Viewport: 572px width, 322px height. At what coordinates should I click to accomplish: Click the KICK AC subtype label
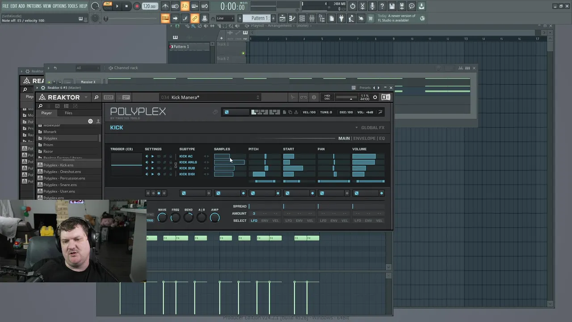point(186,157)
